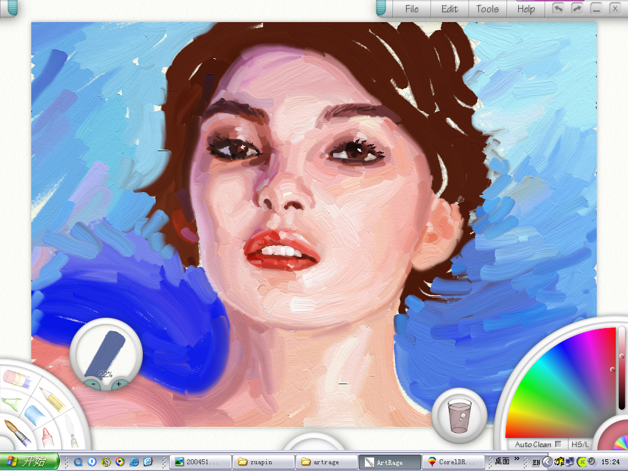Click the volume speaker tray icon
This screenshot has width=628, height=471.
tap(592, 462)
